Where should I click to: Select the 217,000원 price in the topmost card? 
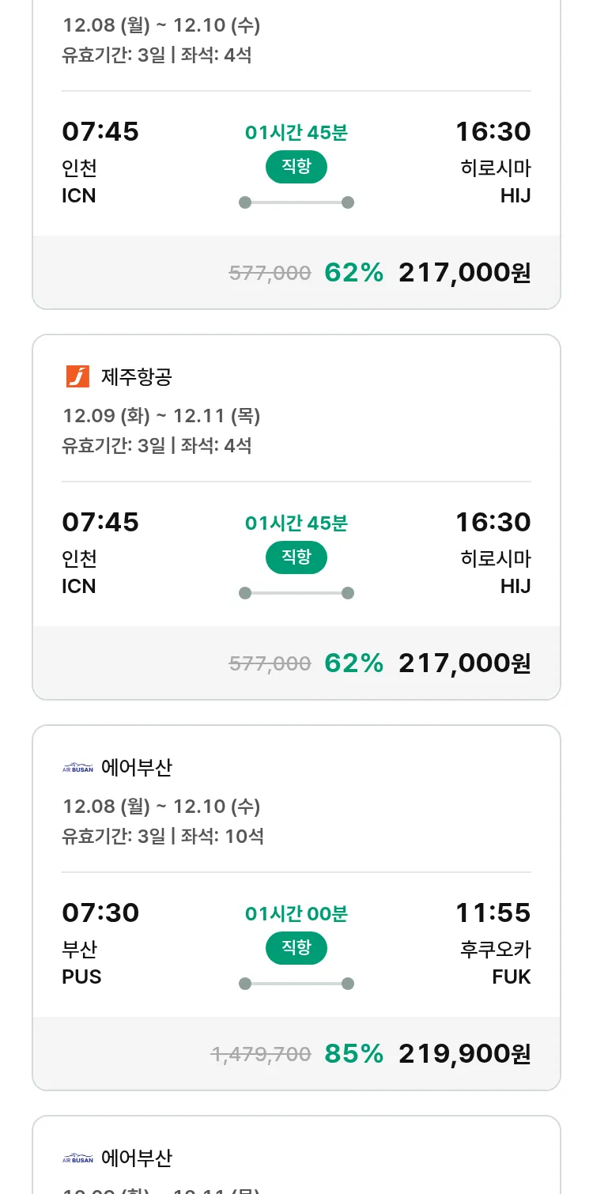click(464, 273)
